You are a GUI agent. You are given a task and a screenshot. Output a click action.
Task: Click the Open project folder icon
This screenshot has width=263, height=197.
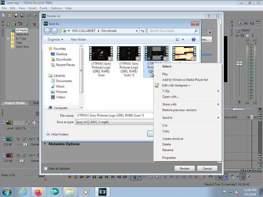click(x=10, y=16)
